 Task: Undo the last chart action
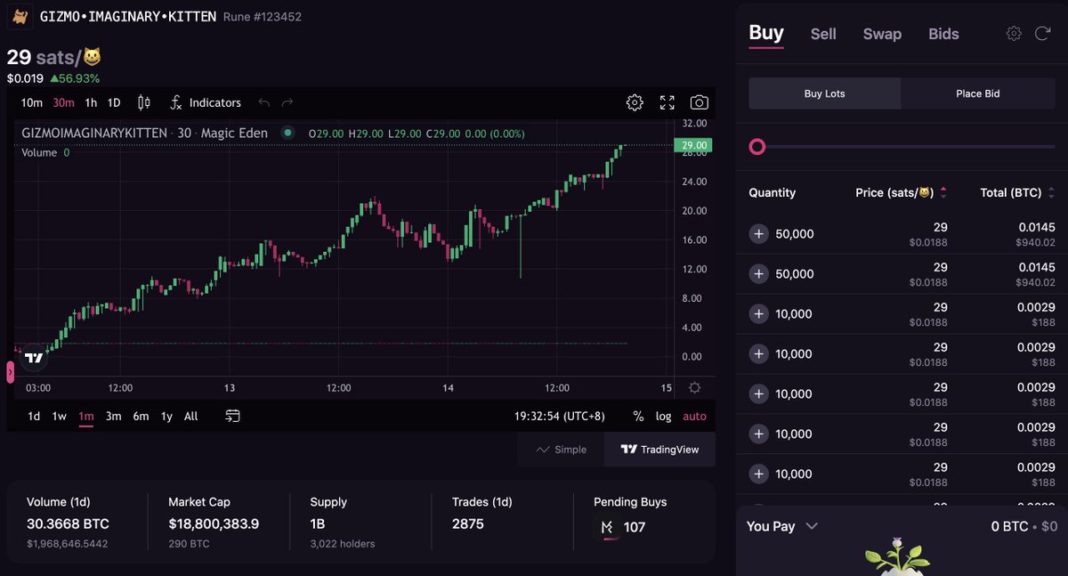tap(264, 102)
